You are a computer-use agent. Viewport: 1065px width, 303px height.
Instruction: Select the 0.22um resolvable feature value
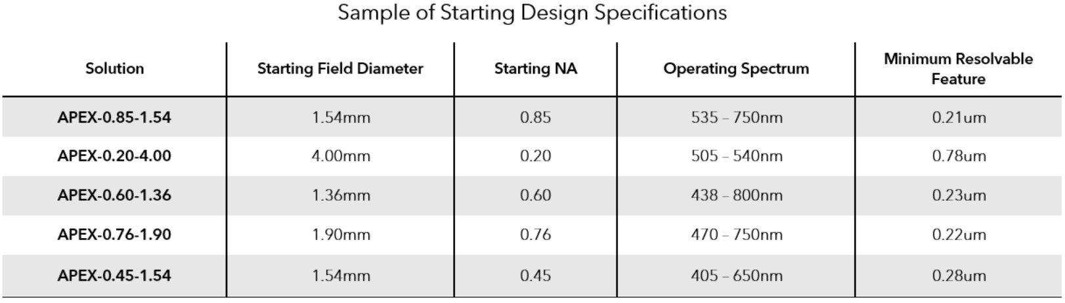click(959, 235)
